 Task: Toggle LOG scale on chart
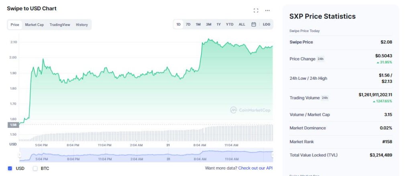pyautogui.click(x=267, y=24)
